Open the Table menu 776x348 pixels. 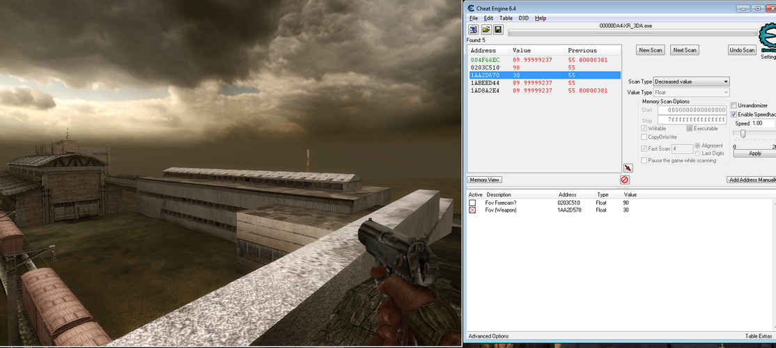pyautogui.click(x=505, y=18)
